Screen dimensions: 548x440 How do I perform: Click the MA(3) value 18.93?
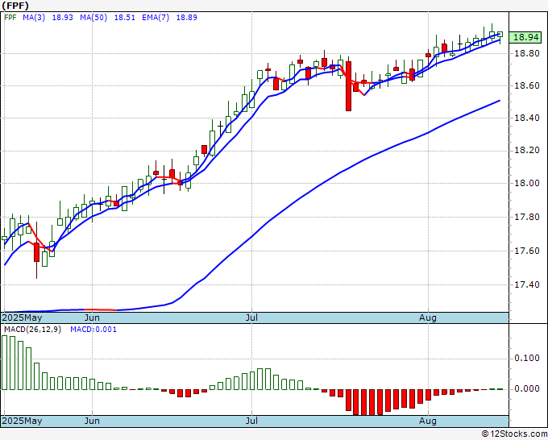[x=63, y=18]
